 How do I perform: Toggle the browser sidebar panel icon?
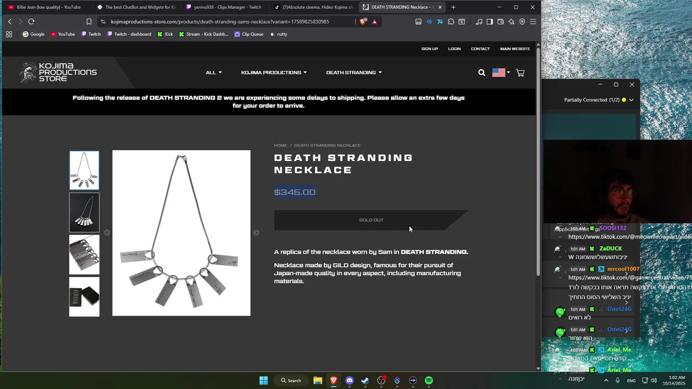pos(489,22)
